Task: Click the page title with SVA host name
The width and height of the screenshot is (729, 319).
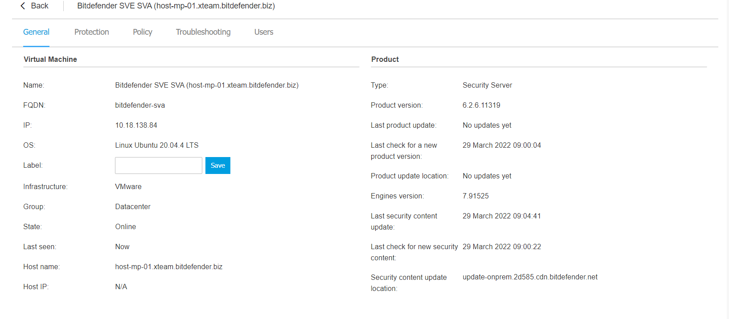Action: [x=176, y=6]
